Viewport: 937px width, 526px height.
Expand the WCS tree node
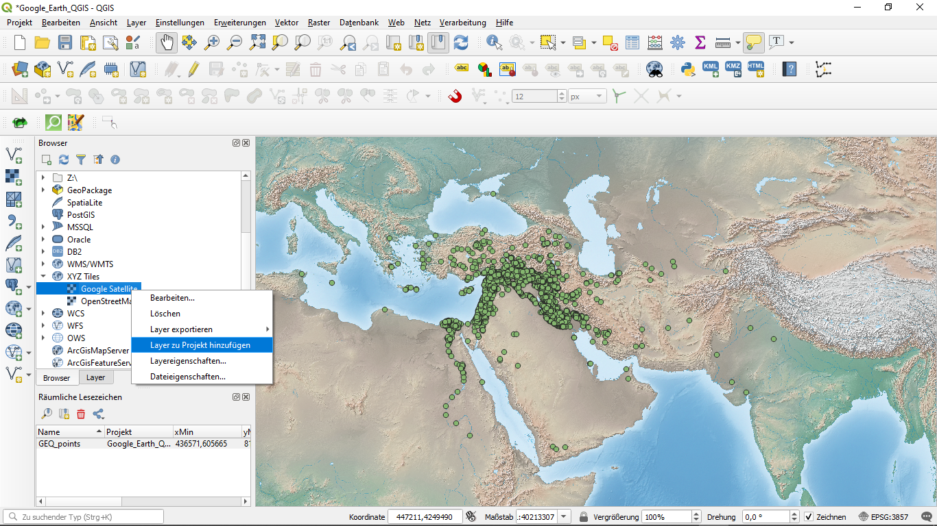[43, 314]
